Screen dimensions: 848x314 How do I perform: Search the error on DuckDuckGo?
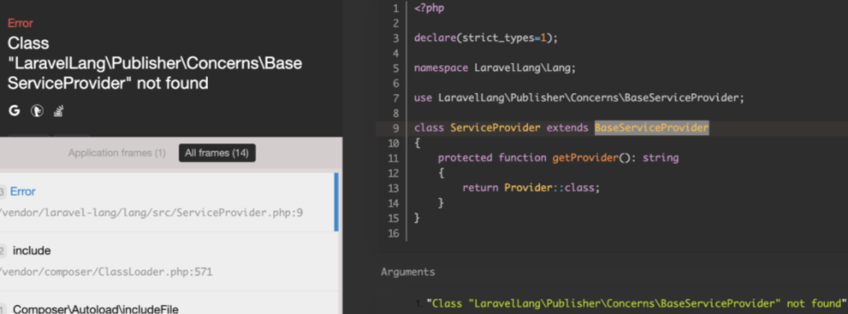click(x=37, y=110)
